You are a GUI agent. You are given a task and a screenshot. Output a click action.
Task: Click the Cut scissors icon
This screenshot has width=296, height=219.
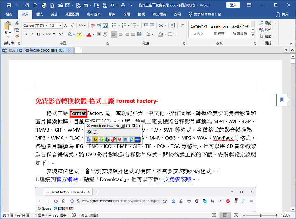(x=17, y=23)
